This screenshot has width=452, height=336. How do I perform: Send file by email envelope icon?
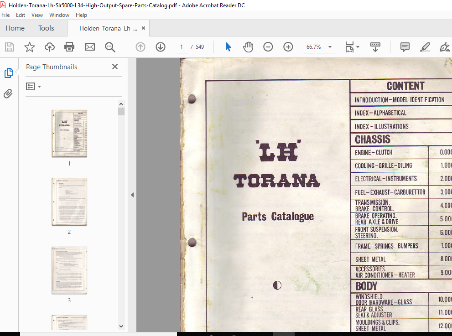tap(90, 47)
